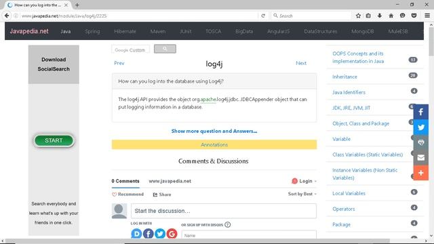
Task: Open JDK, JRE, JVM, JIT sidebar topic
Action: pyautogui.click(x=351, y=108)
